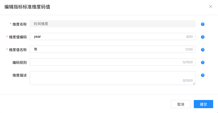Screen dimensions: 218x113
Task: Click the dialog title 编辑指标标准维度码值
Action: 27,7
